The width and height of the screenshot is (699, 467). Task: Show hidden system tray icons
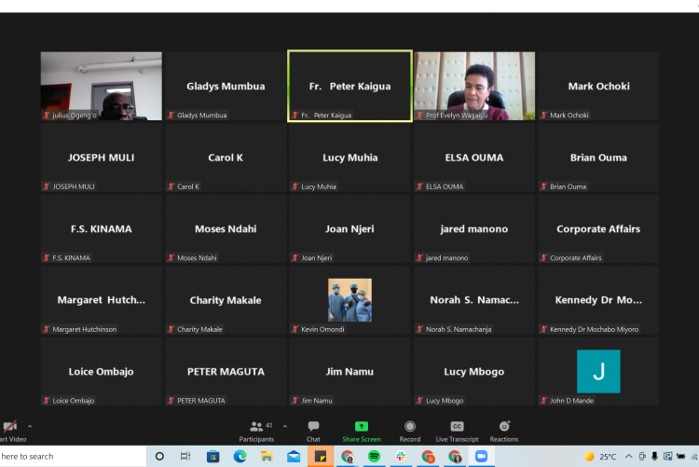coord(629,457)
